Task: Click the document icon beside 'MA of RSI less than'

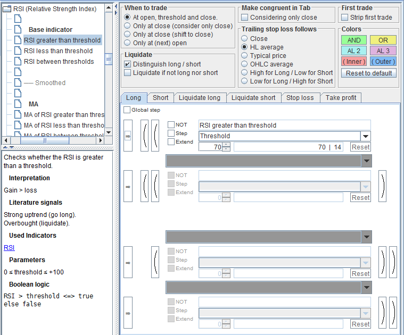Action: [x=18, y=125]
